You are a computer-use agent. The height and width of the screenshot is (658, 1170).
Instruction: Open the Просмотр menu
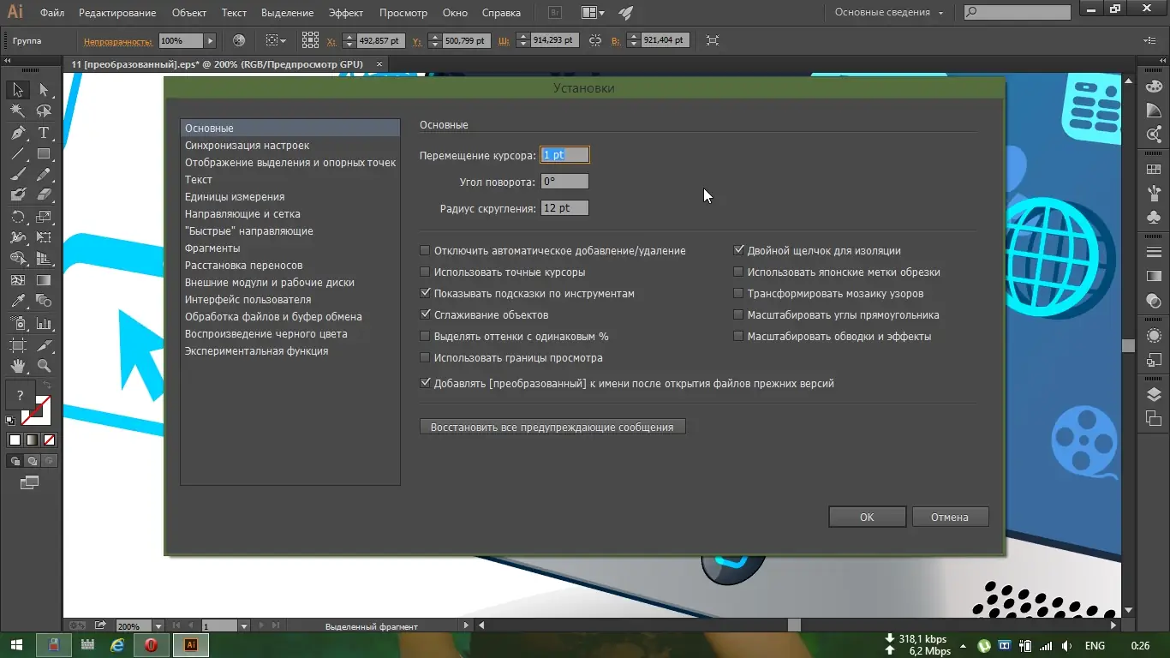pyautogui.click(x=403, y=13)
